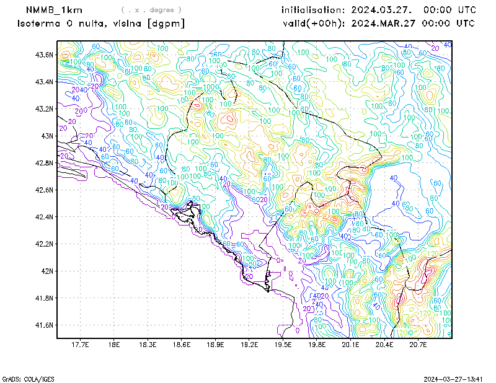Select the 43N latitude label
Image resolution: width=496 pixels, height=383 pixels.
coord(47,136)
